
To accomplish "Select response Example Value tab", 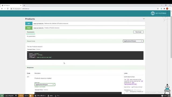I will pyautogui.click(x=39, y=90).
